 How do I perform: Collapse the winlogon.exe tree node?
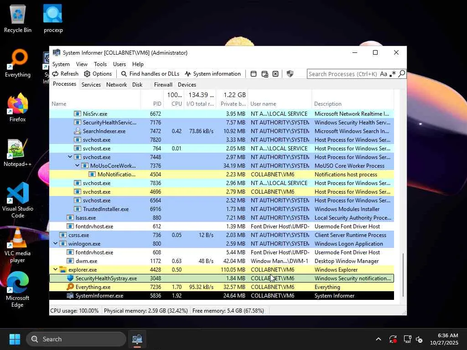[55, 243]
